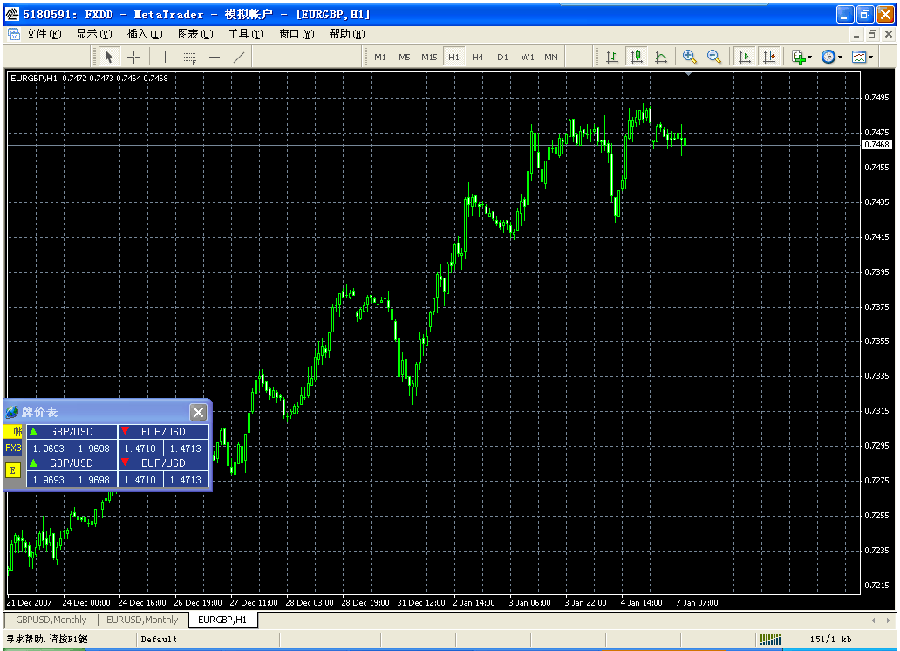Switch timeframe to D1

click(502, 56)
